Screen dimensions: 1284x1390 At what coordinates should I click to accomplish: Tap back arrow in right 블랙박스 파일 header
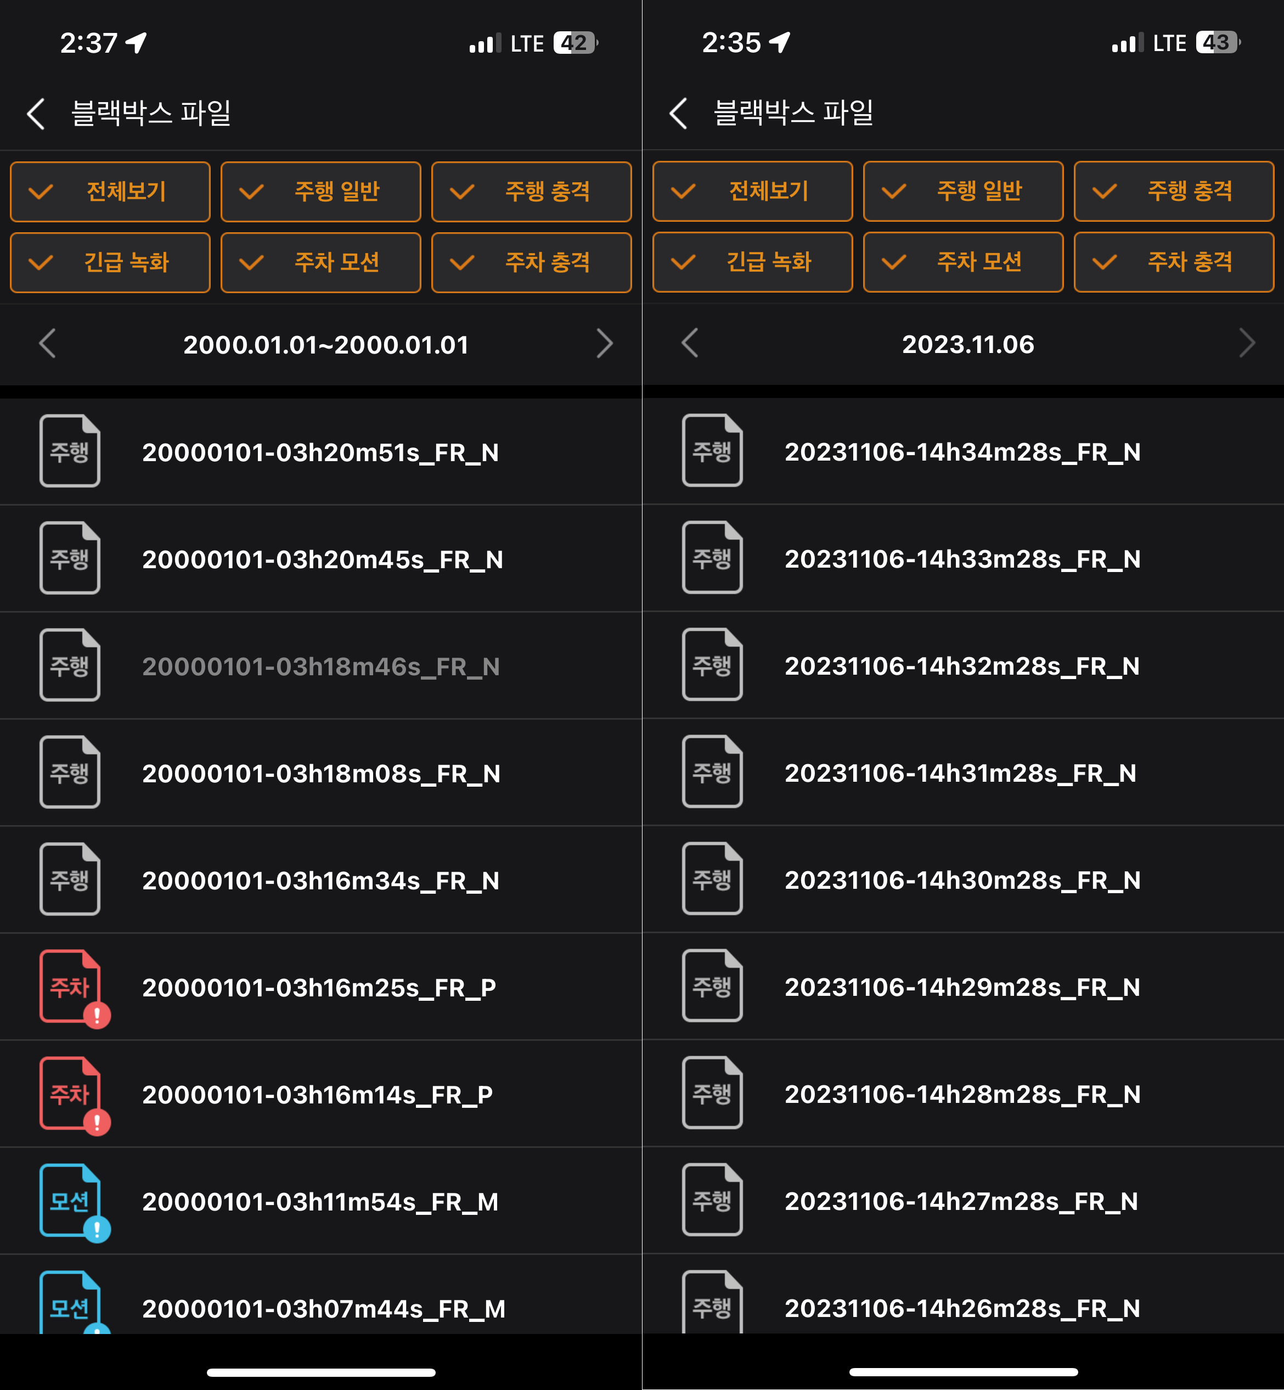click(679, 113)
